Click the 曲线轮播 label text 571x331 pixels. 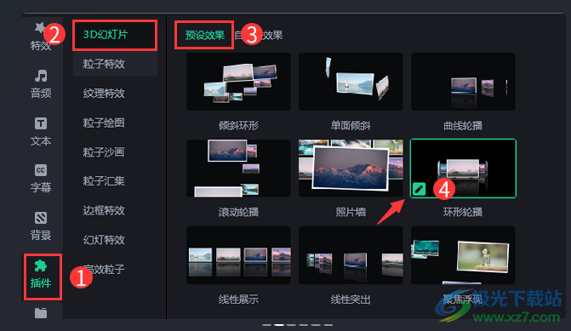(x=463, y=126)
